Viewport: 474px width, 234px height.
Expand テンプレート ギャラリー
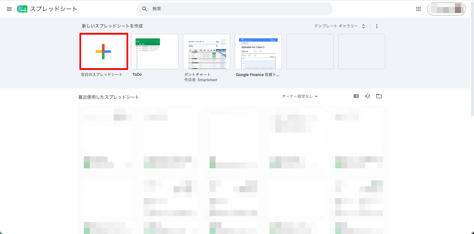point(340,26)
